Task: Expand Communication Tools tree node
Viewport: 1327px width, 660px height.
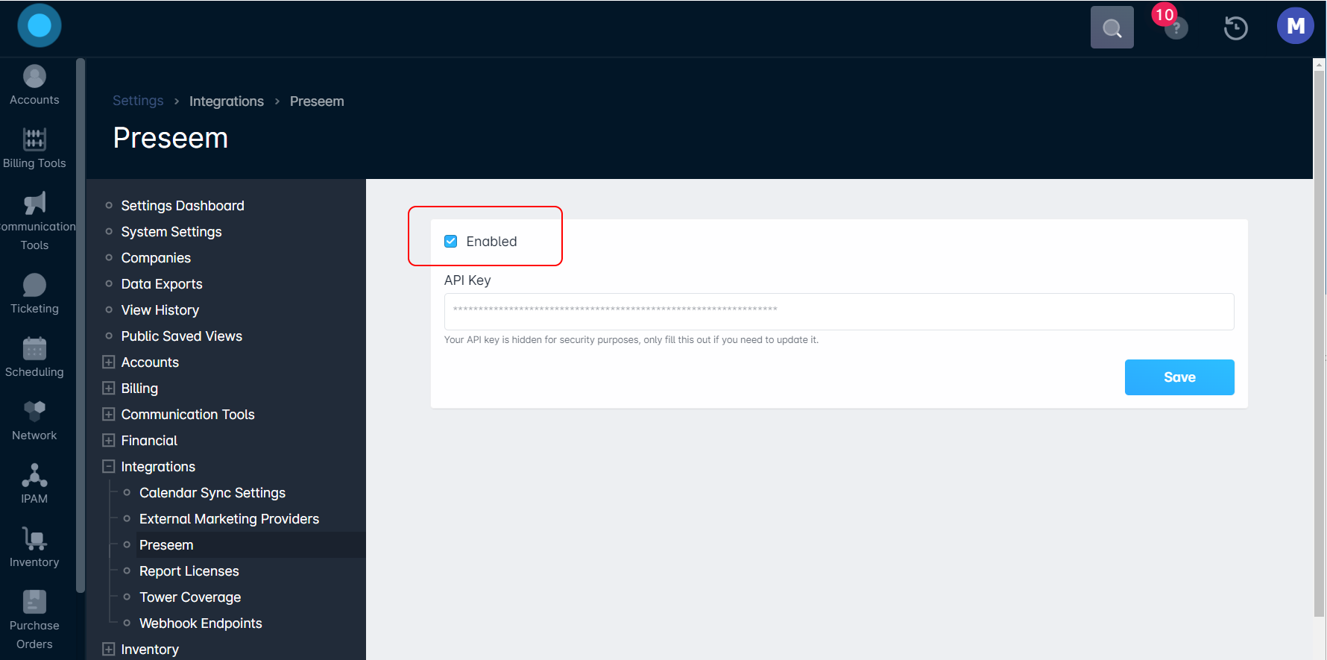Action: [108, 414]
